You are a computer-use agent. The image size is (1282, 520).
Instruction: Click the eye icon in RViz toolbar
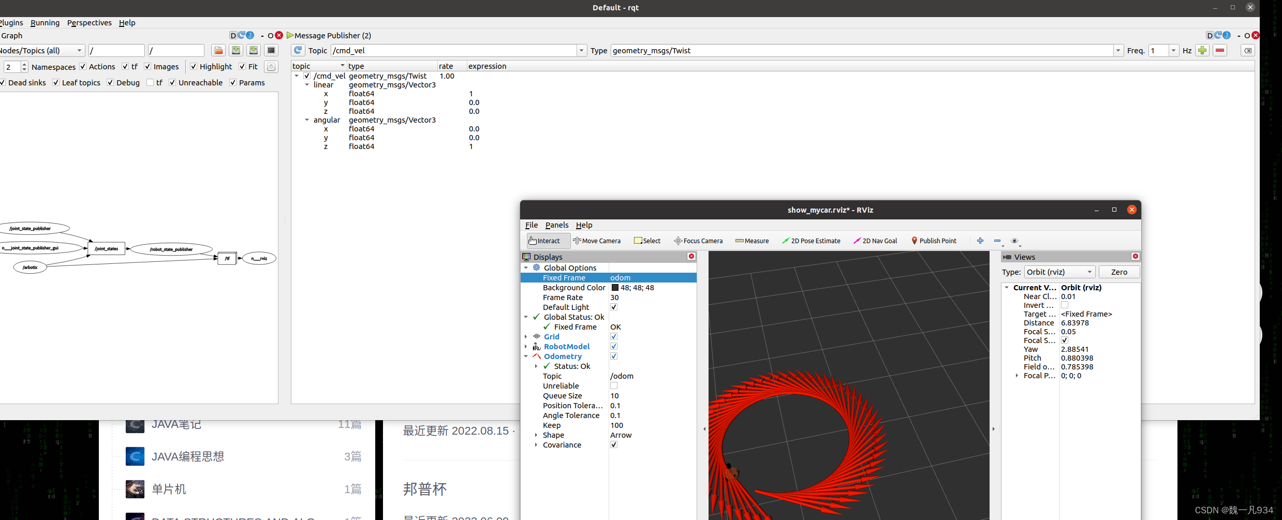point(1014,241)
